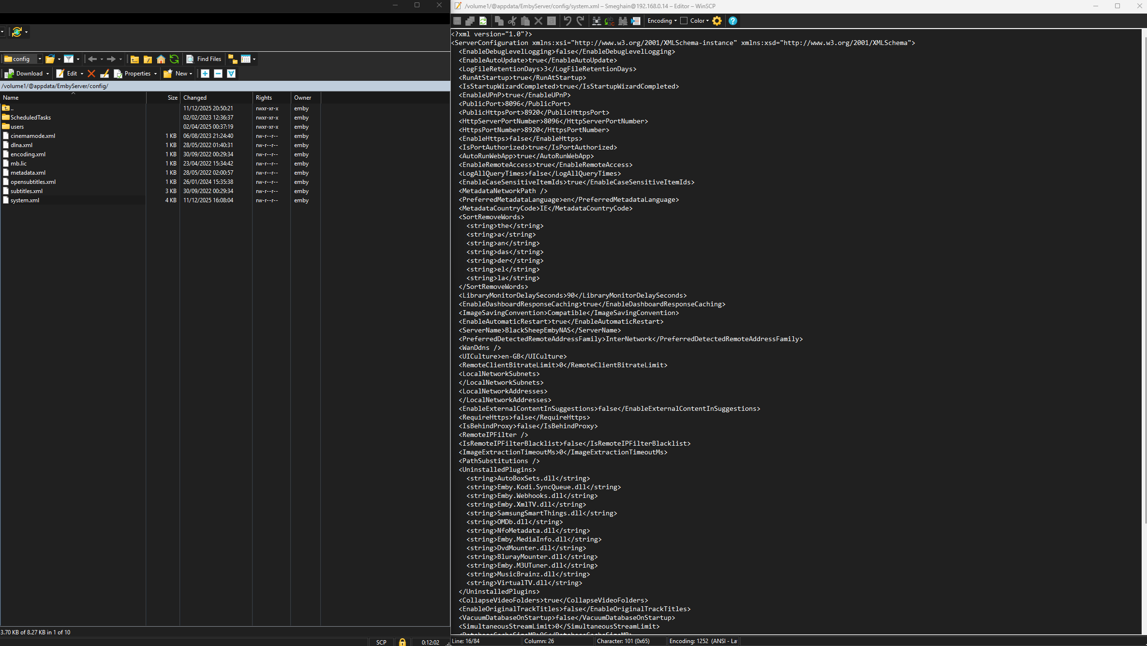Viewport: 1147px width, 646px height.
Task: Click the editor Help question mark icon
Action: (732, 21)
